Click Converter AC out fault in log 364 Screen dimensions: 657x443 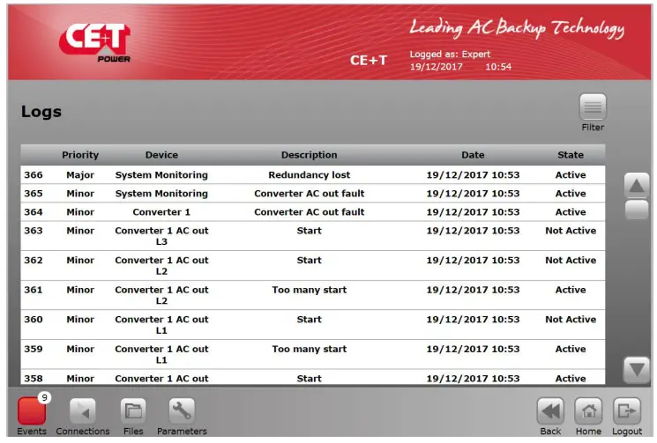pos(310,212)
